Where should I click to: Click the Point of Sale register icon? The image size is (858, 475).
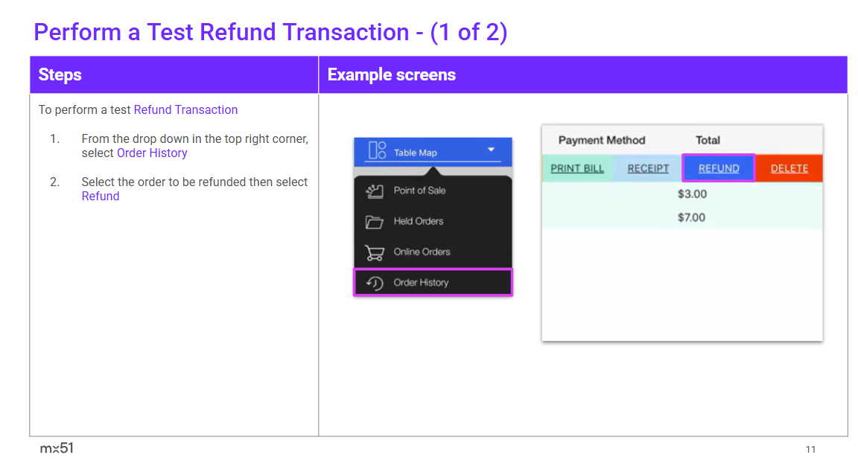[374, 191]
